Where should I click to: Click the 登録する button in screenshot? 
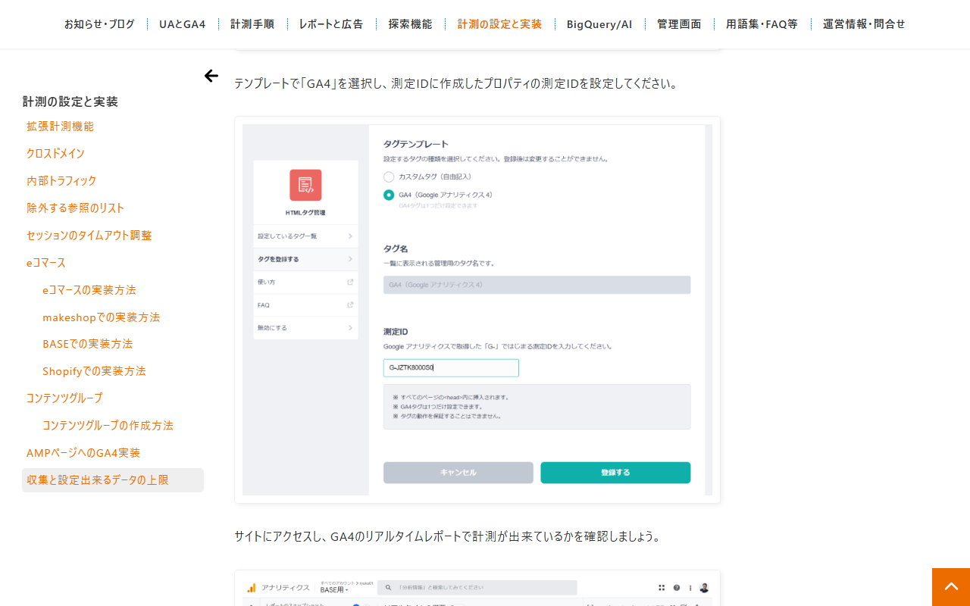pos(615,473)
